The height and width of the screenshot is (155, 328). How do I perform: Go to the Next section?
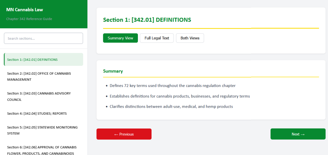pyautogui.click(x=298, y=134)
